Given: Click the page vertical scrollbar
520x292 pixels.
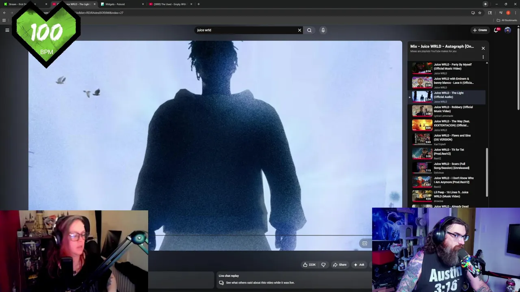Looking at the screenshot, I should pos(518,69).
